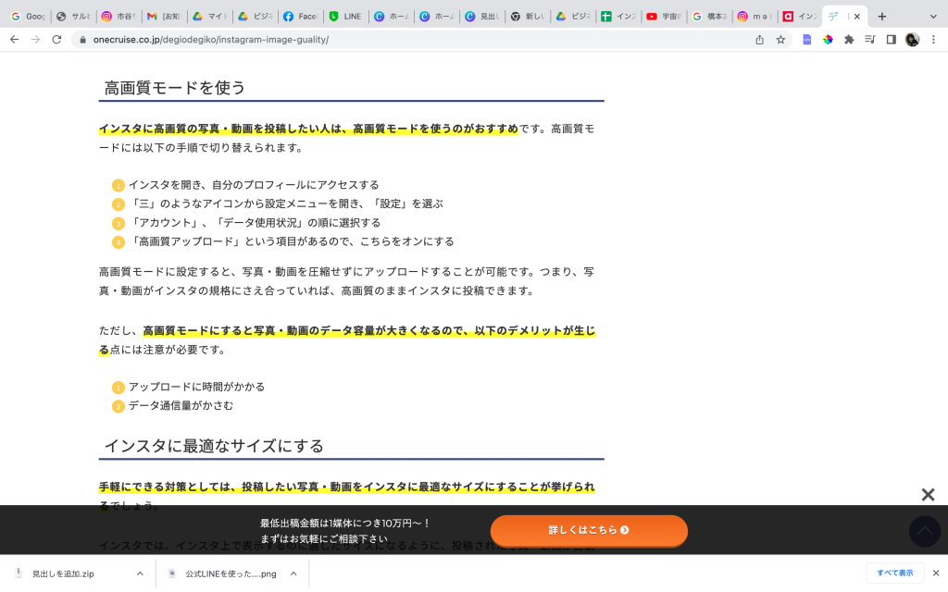Expand the tab search chevron
The height and width of the screenshot is (592, 948).
pyautogui.click(x=933, y=17)
